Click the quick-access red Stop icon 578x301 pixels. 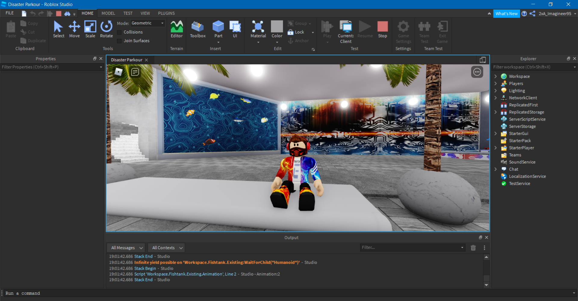point(59,14)
